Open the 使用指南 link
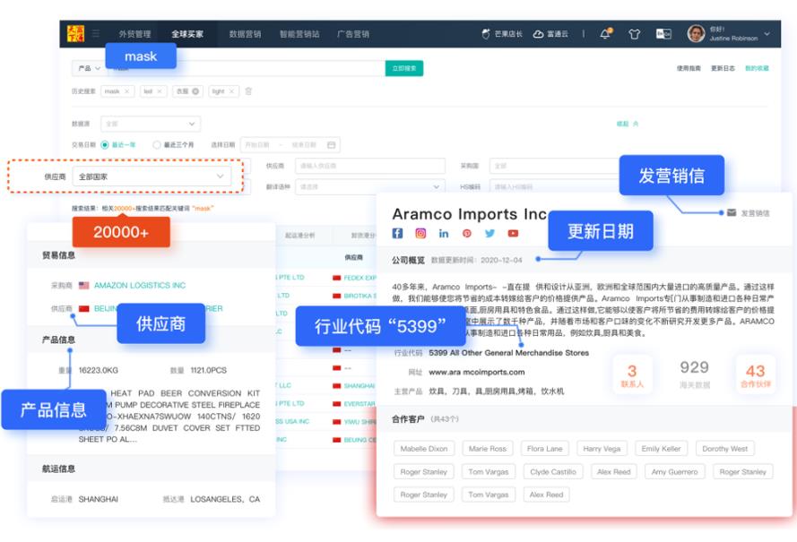The width and height of the screenshot is (797, 542). click(x=689, y=68)
